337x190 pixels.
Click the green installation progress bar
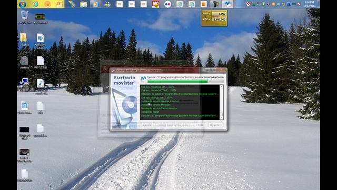coord(185,82)
